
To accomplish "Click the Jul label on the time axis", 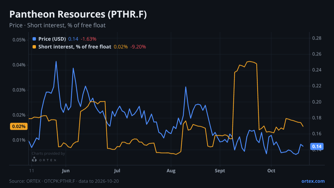I will (x=117, y=170).
